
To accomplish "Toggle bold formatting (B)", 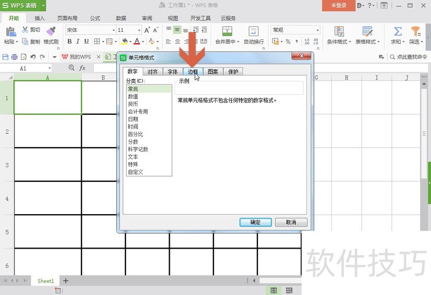I will click(69, 42).
